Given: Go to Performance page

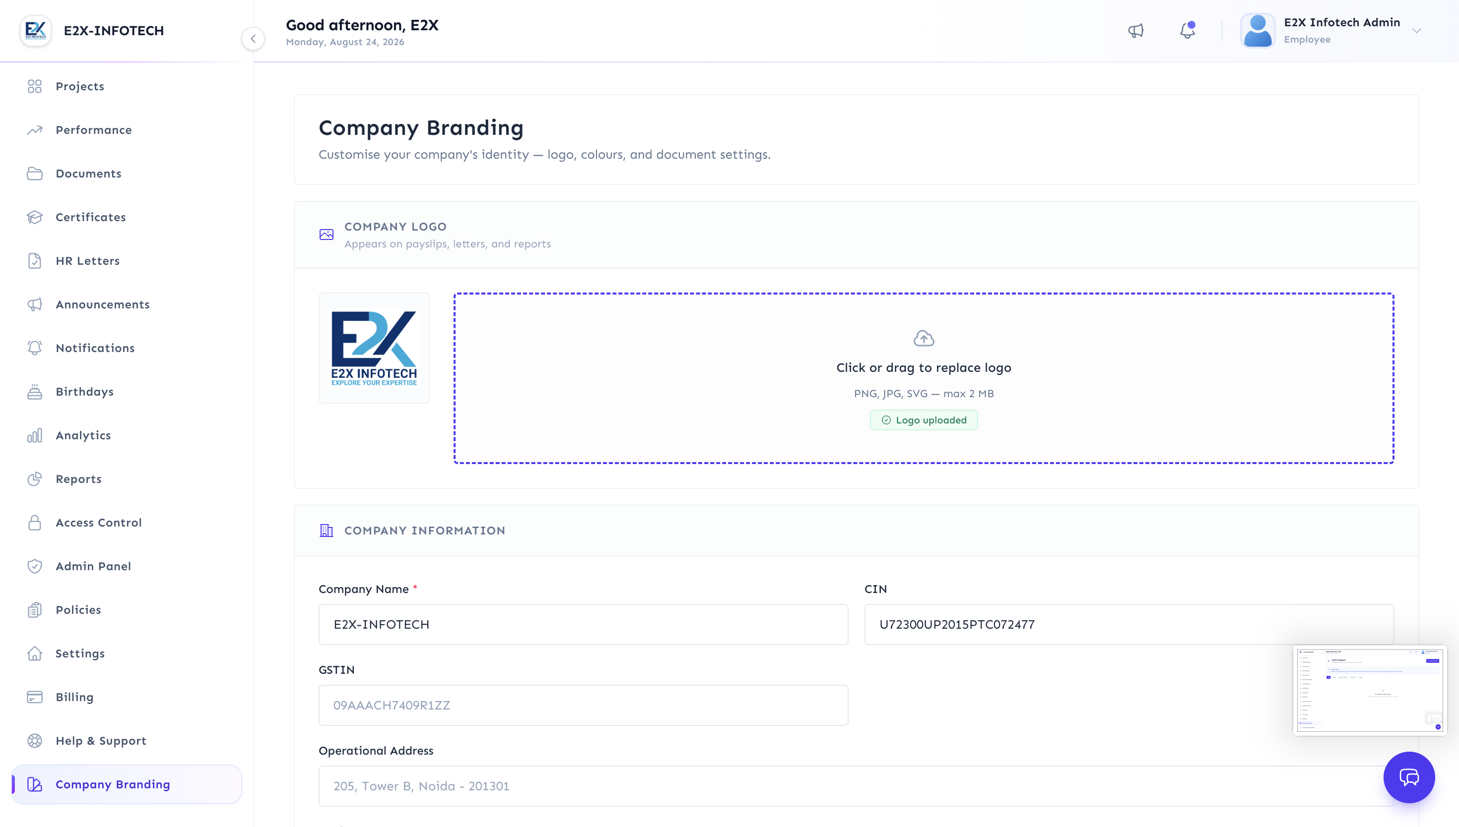Looking at the screenshot, I should pyautogui.click(x=126, y=130).
